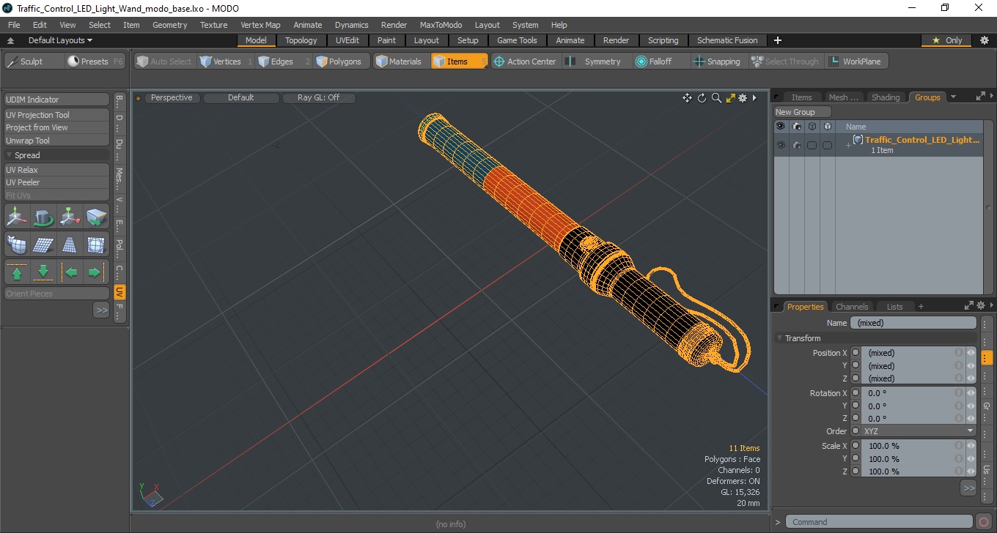Expand the left toolbox with >> button
The height and width of the screenshot is (533, 997).
pos(101,310)
